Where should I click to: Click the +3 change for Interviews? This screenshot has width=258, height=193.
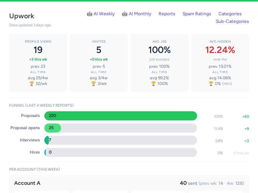coord(247,141)
